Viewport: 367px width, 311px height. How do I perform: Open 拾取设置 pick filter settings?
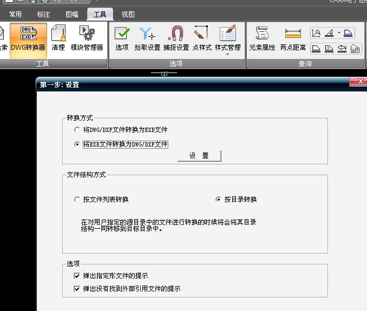[x=147, y=38]
